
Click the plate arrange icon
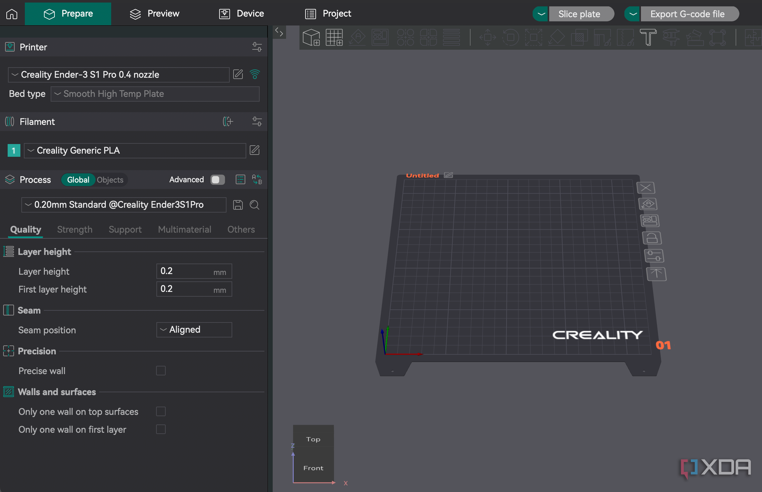click(650, 221)
